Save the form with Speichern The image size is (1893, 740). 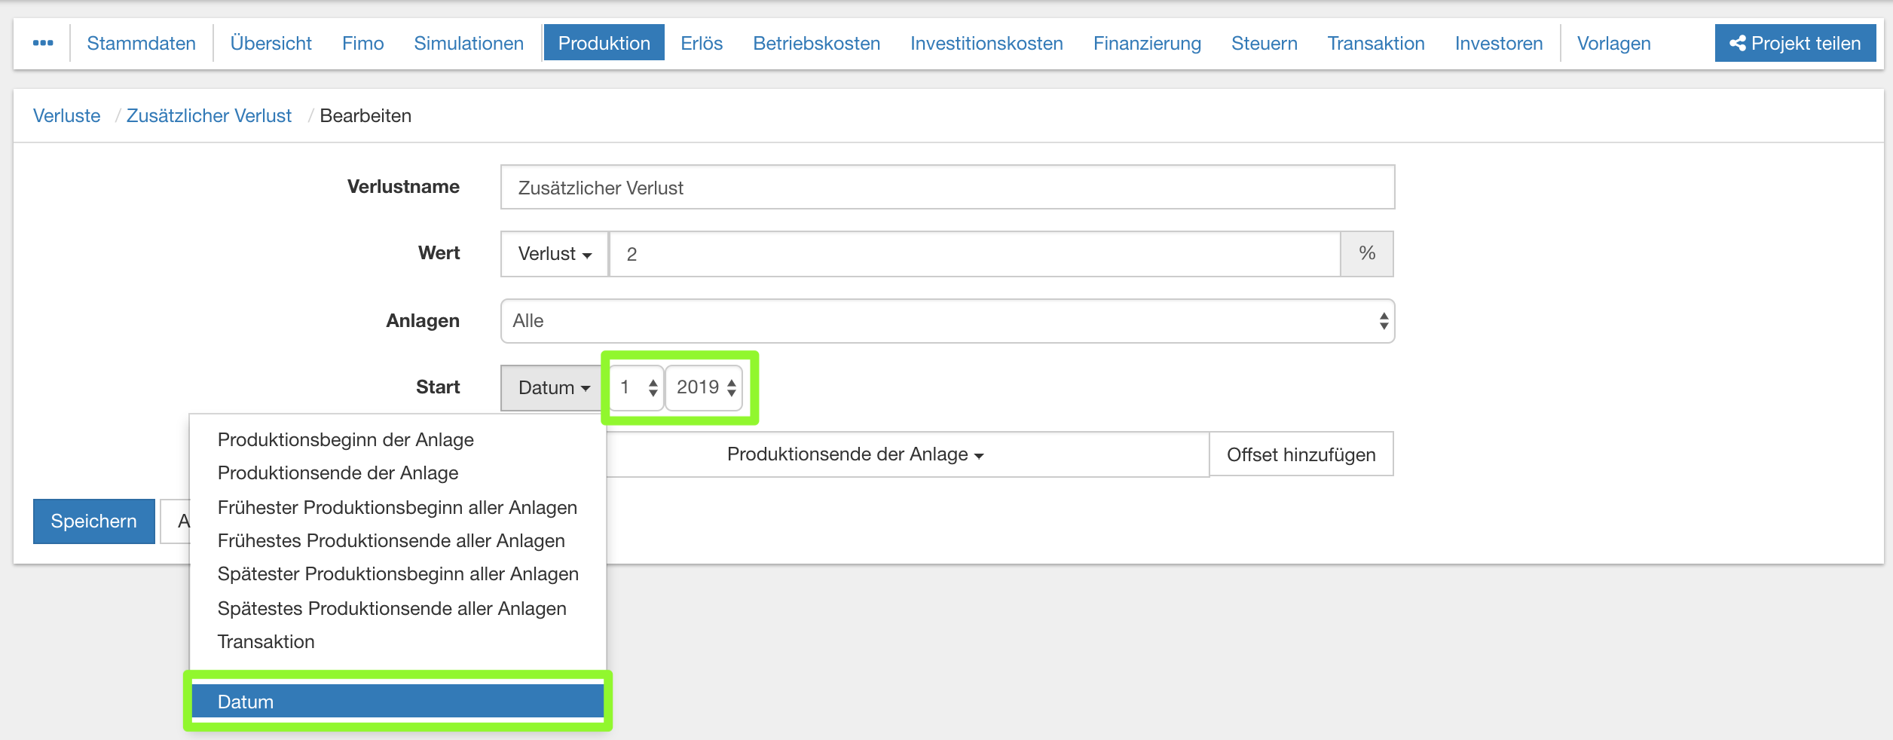tap(93, 521)
